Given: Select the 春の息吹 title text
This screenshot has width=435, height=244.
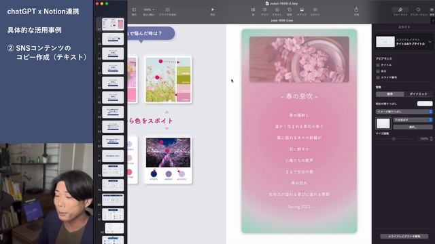Looking at the screenshot, I should coord(299,96).
